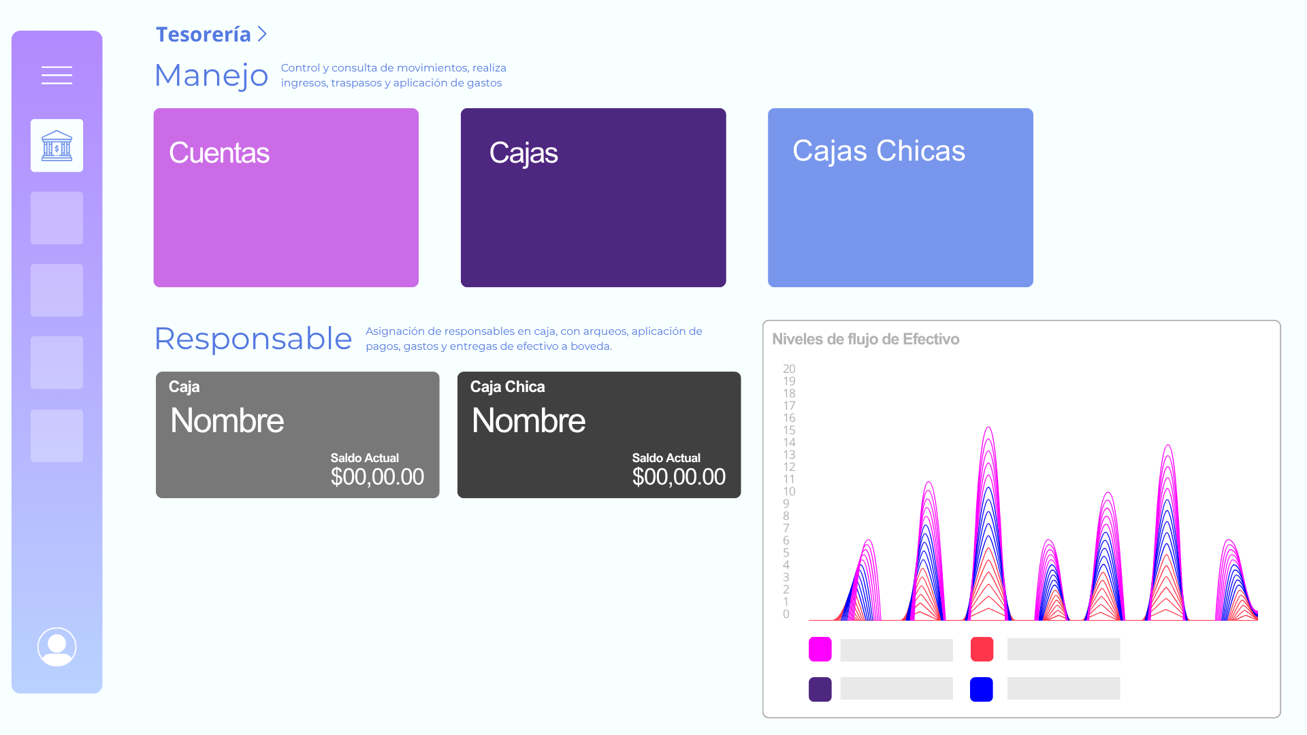Click the first blank sidebar square below the bank icon
Image resolution: width=1307 pixels, height=735 pixels.
point(57,218)
